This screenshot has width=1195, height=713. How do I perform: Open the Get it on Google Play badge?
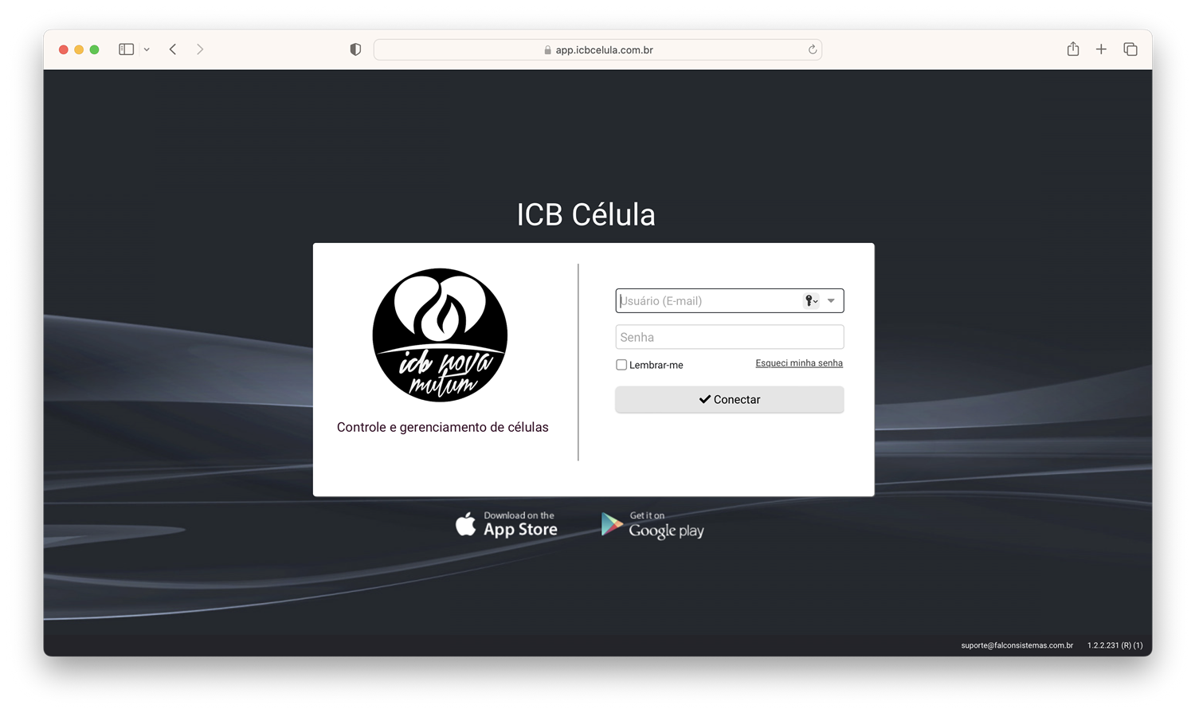[x=652, y=525]
